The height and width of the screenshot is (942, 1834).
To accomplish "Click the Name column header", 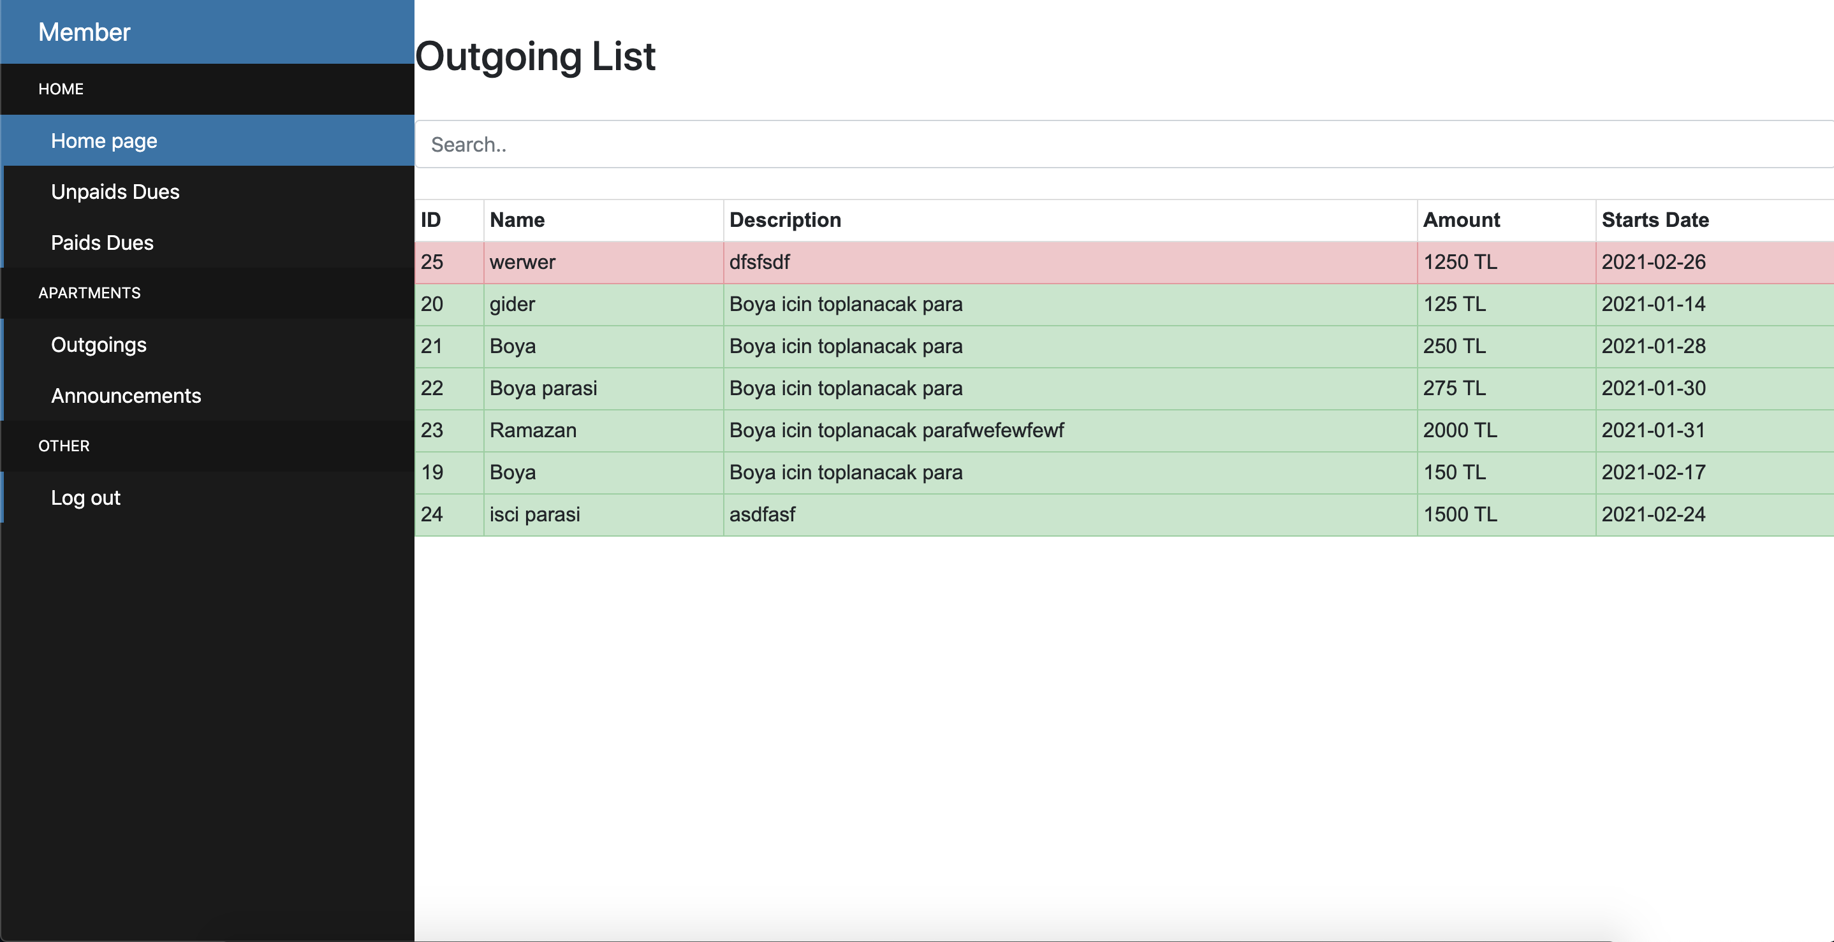I will pos(517,220).
